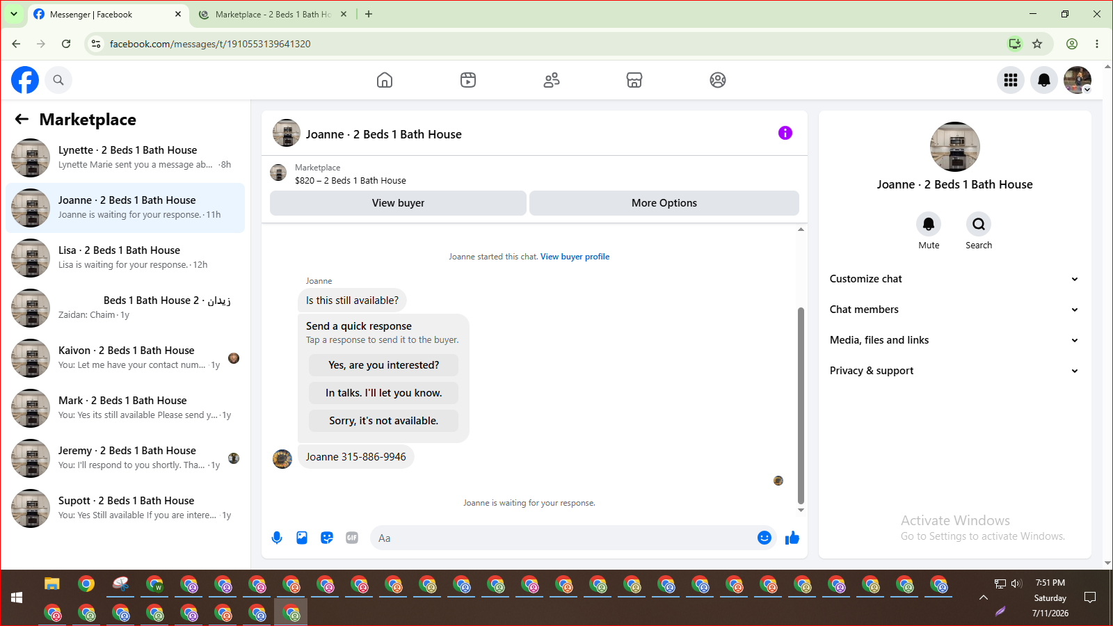Click the address bar URL
The image size is (1113, 626).
(210, 44)
